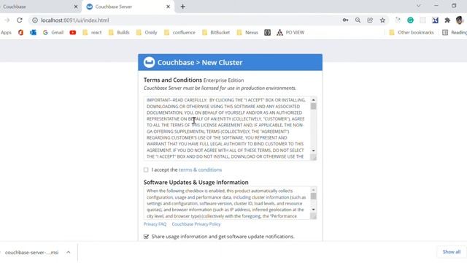This screenshot has width=467, height=263.
Task: Click the usage information box scroll down arrow
Action: click(313, 210)
